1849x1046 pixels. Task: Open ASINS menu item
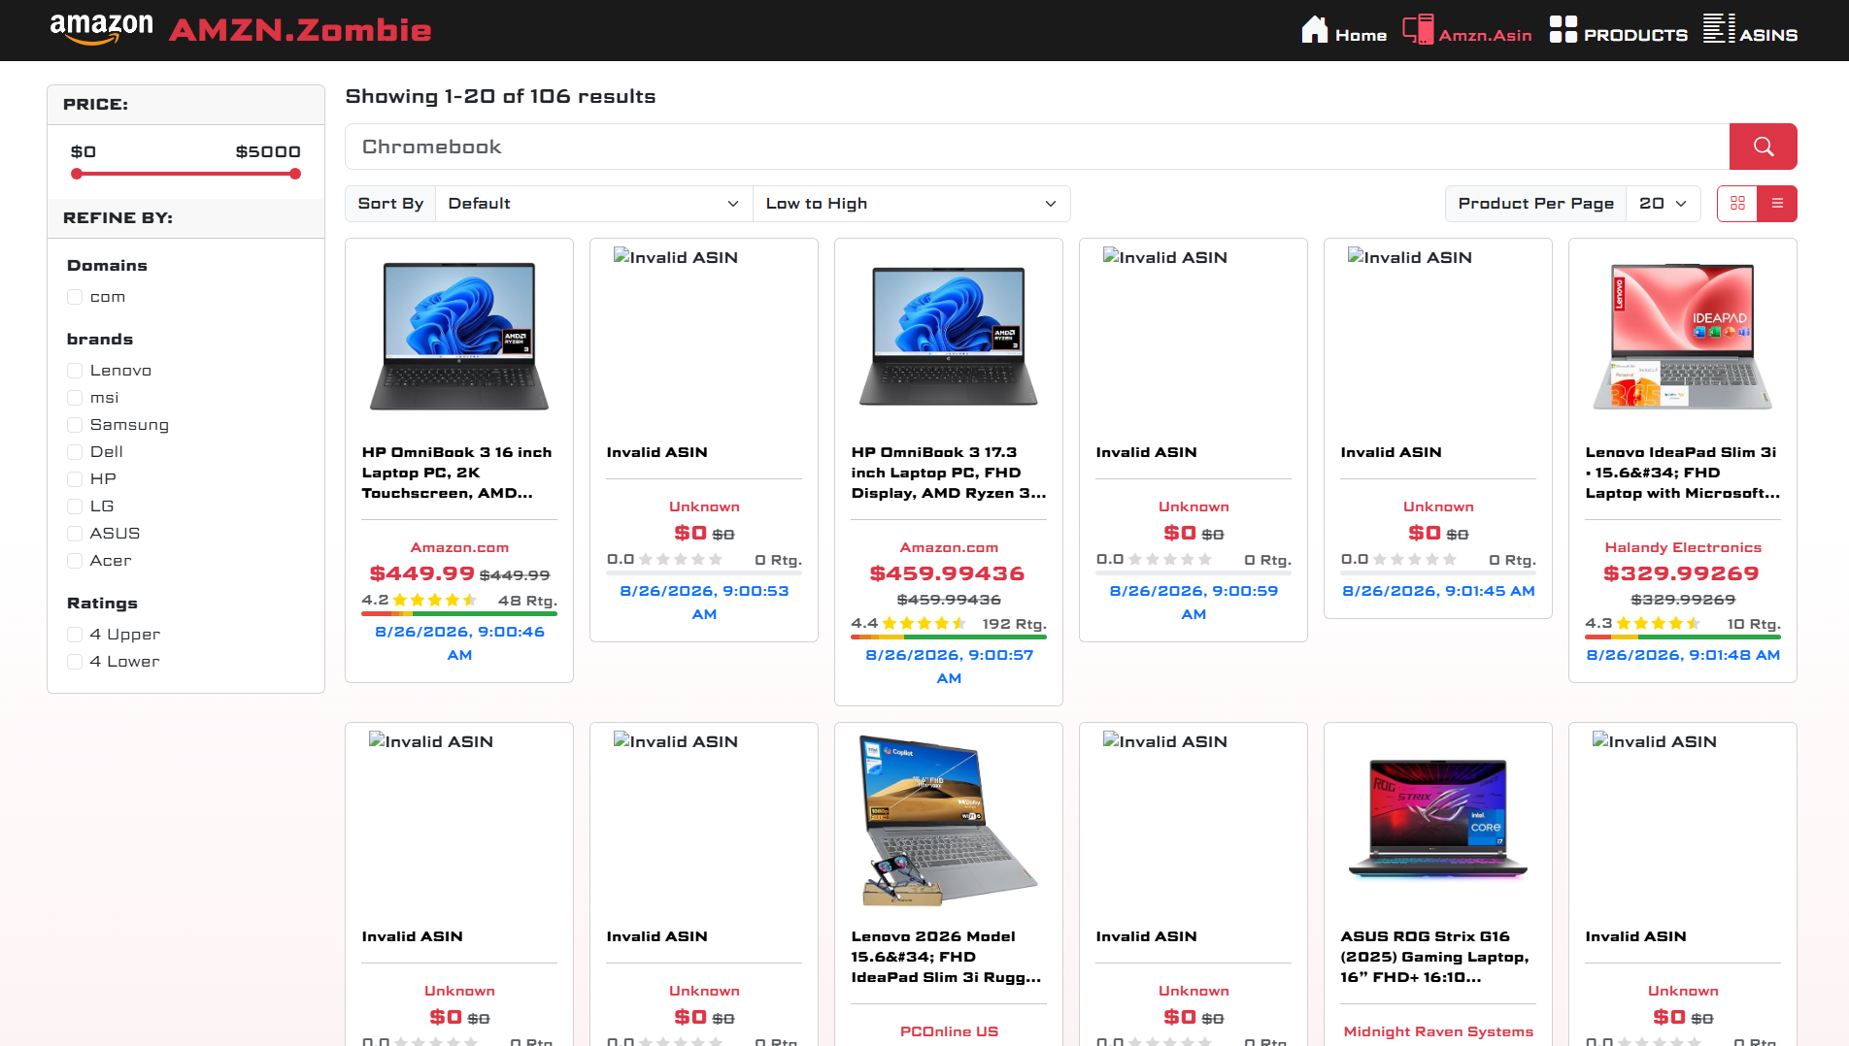[x=1768, y=35]
